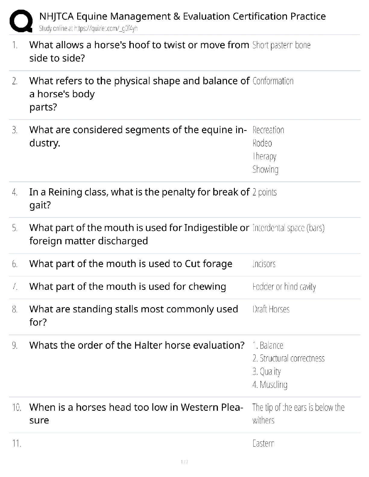
Task: Select the question about conformation of body parts
Action: pyautogui.click(x=139, y=94)
